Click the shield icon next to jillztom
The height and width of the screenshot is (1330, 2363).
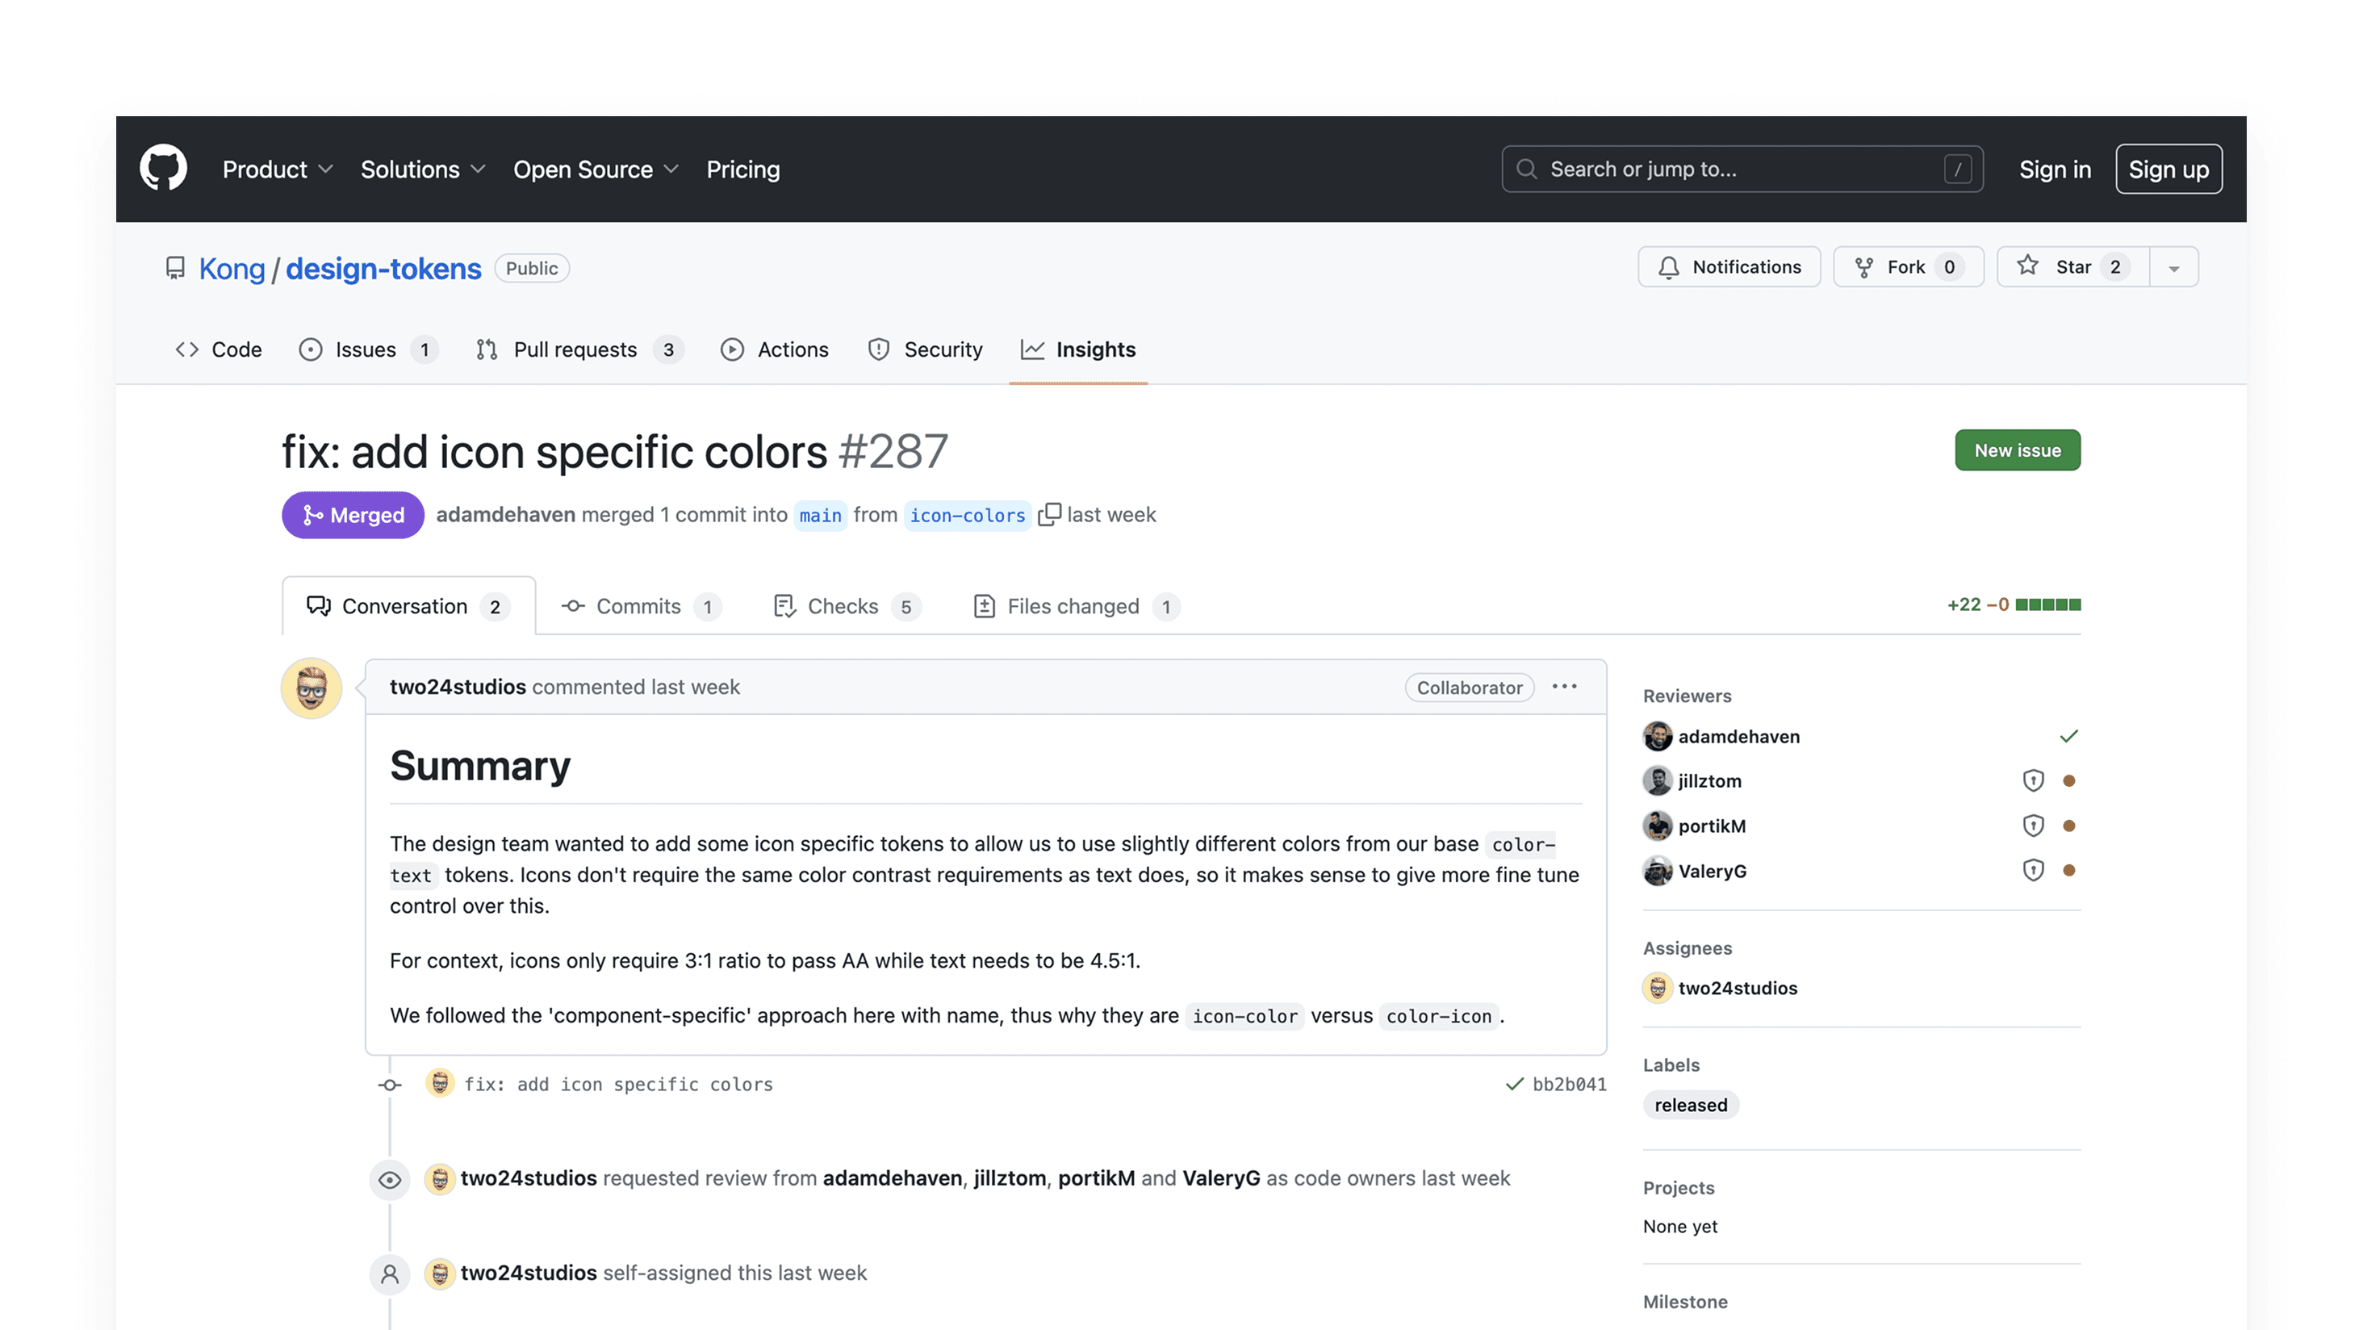tap(2034, 780)
